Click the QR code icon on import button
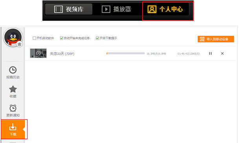 tap(202, 39)
